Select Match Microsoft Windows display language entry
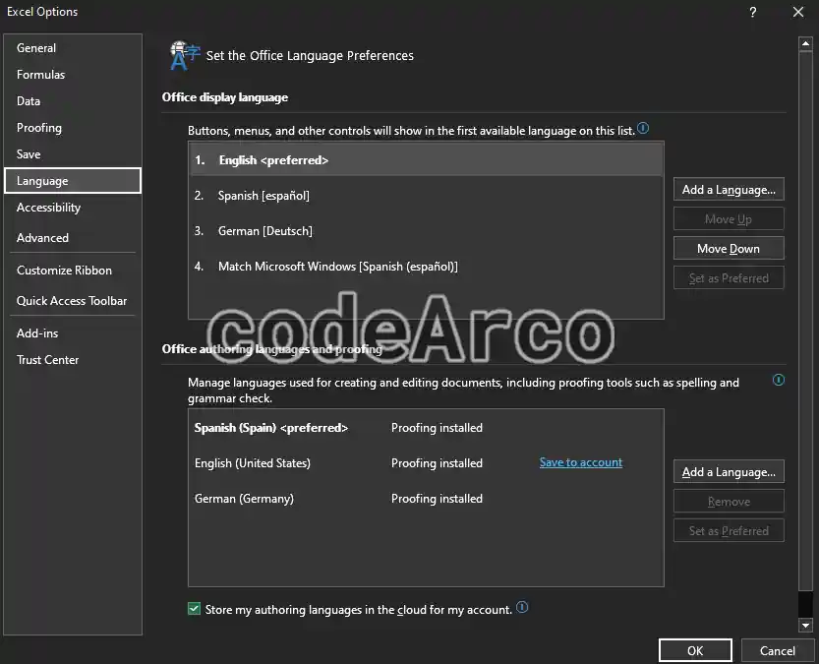The width and height of the screenshot is (819, 664). (426, 267)
